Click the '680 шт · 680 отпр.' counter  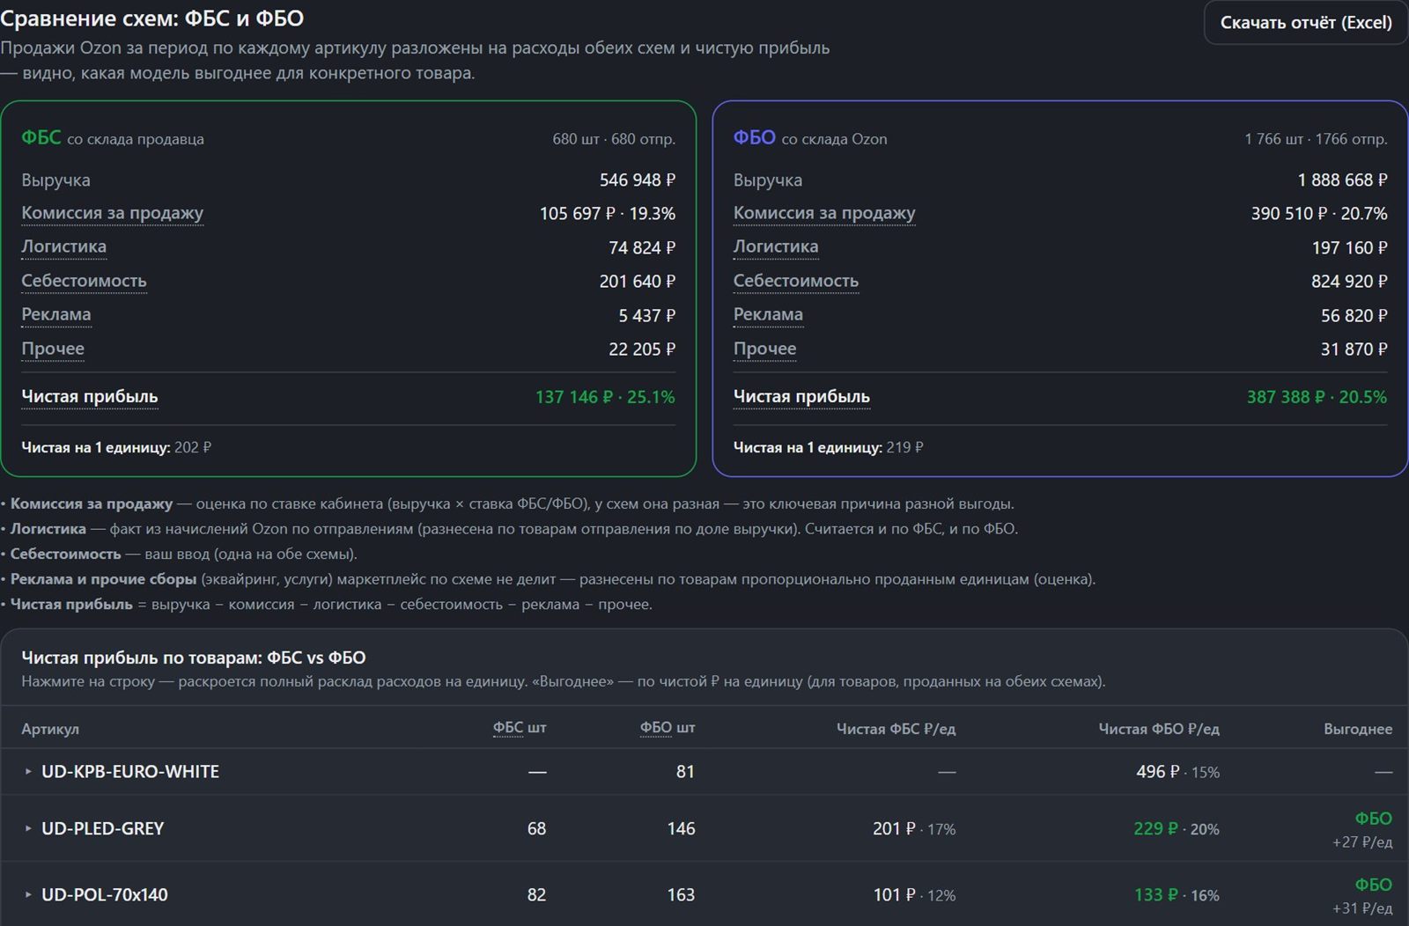pyautogui.click(x=614, y=139)
